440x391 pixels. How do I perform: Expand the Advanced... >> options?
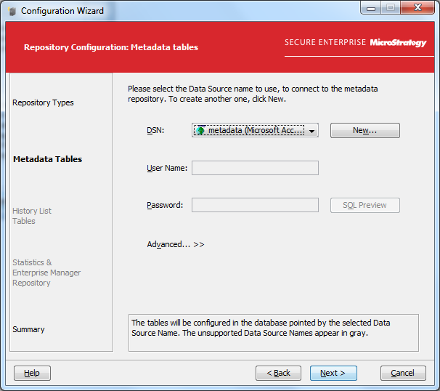(x=176, y=244)
